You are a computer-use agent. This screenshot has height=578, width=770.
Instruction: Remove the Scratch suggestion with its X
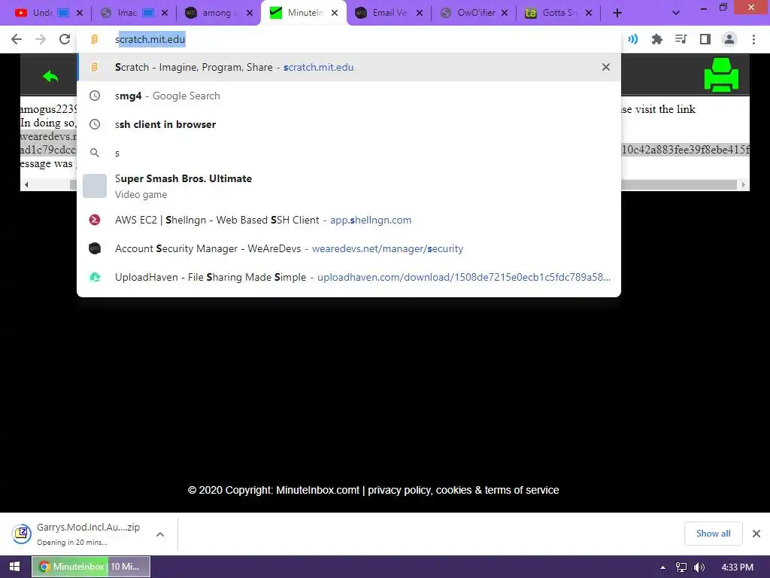(x=606, y=67)
